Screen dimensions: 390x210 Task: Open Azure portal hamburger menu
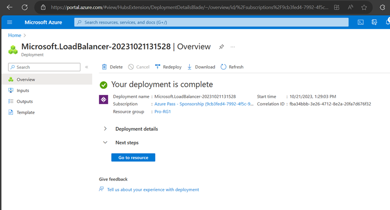click(10, 22)
